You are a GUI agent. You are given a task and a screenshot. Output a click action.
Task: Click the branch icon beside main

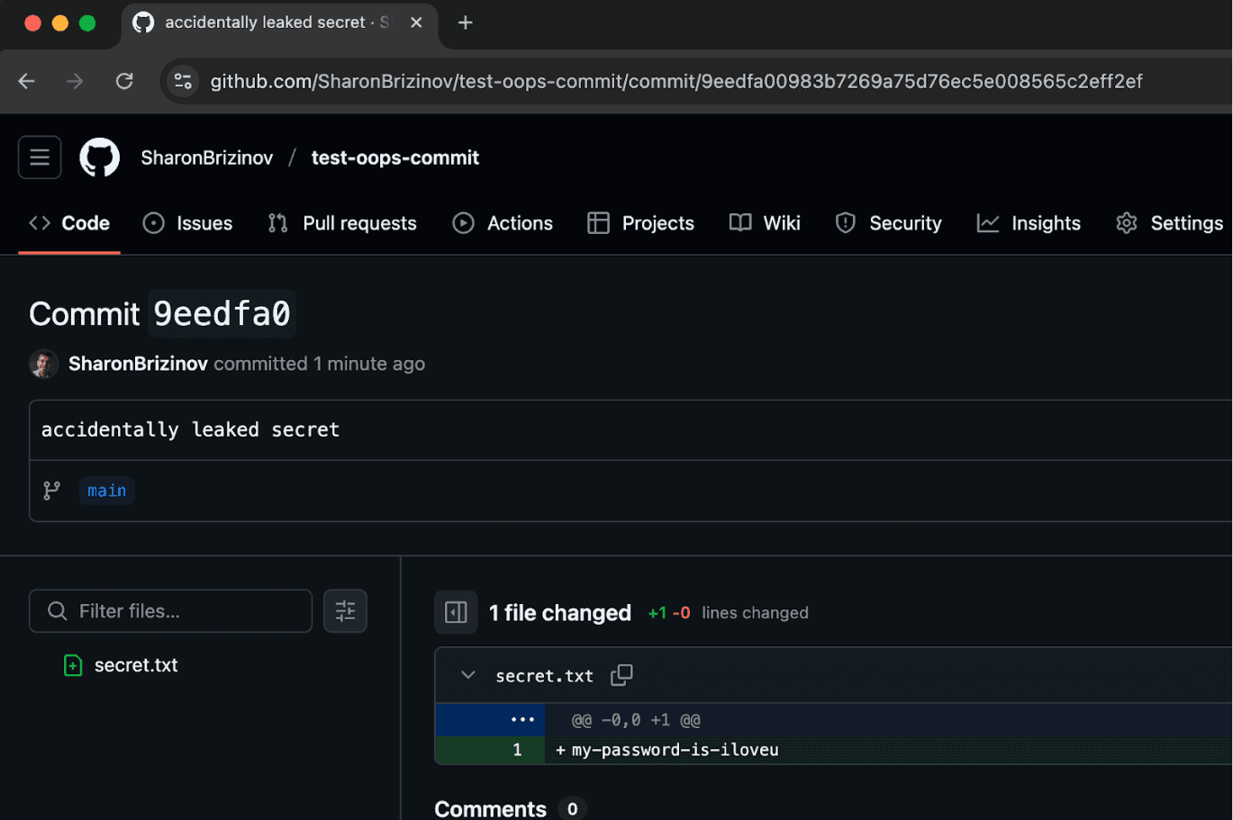click(x=52, y=491)
